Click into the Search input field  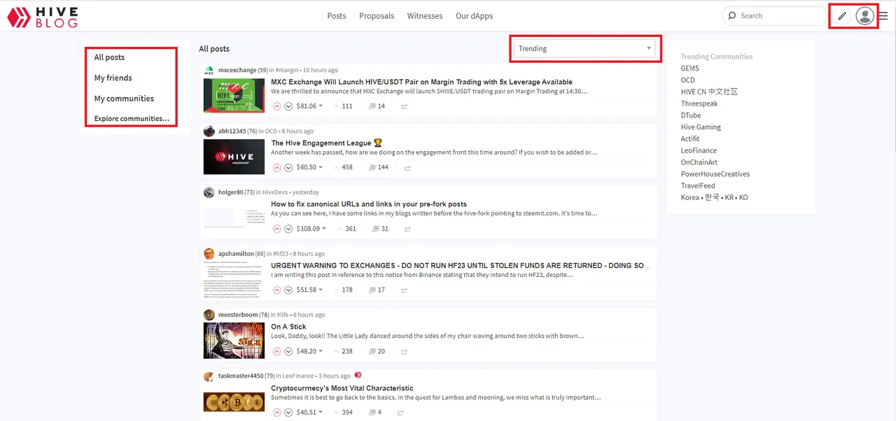[775, 15]
